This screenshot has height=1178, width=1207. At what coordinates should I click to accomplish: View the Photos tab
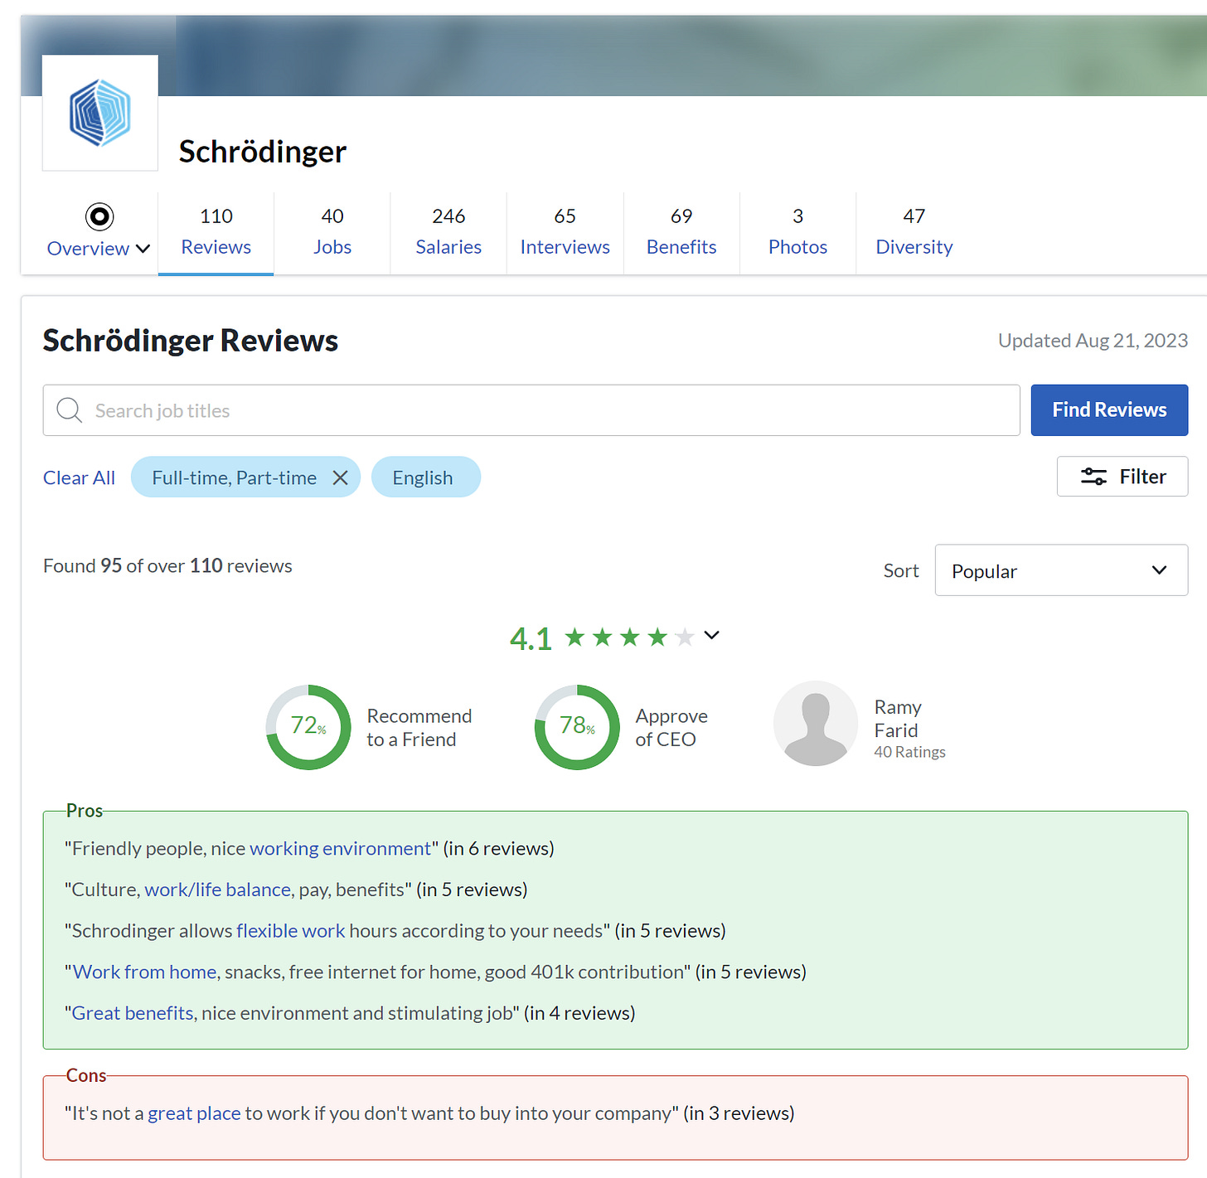click(x=797, y=232)
